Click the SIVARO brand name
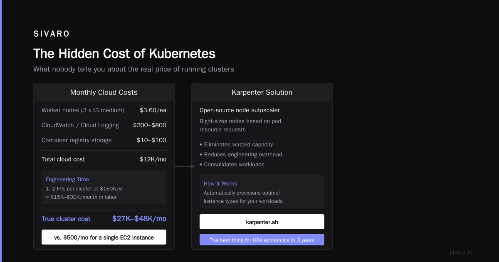 [52, 34]
